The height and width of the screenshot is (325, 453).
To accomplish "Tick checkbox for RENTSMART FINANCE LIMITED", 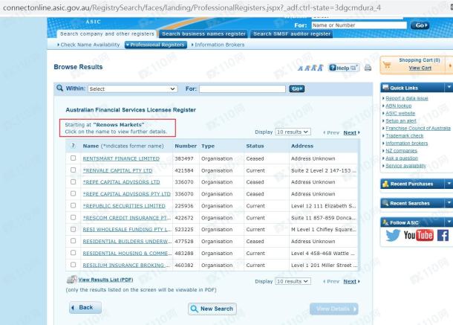I will 73,158.
